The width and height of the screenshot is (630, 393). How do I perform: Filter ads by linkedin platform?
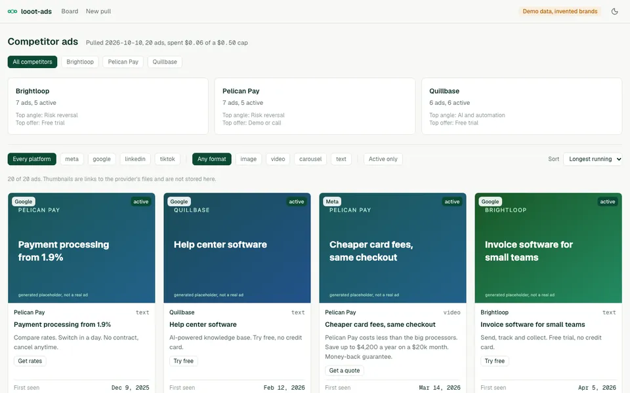pyautogui.click(x=135, y=159)
